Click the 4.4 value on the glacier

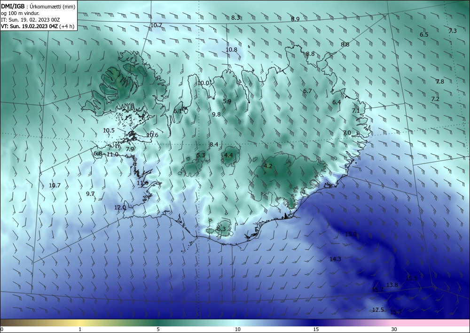(x=228, y=155)
